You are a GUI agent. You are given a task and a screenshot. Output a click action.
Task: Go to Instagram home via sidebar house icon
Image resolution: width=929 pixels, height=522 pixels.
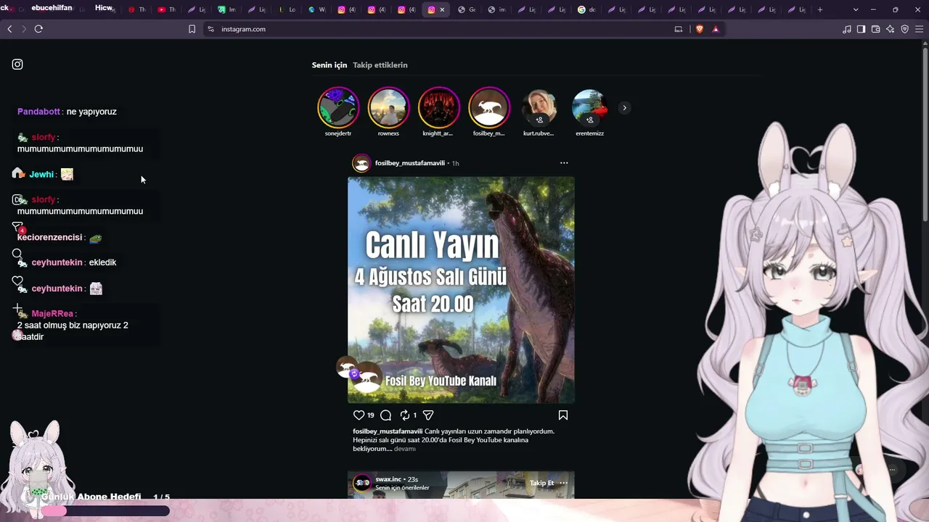coord(17,173)
